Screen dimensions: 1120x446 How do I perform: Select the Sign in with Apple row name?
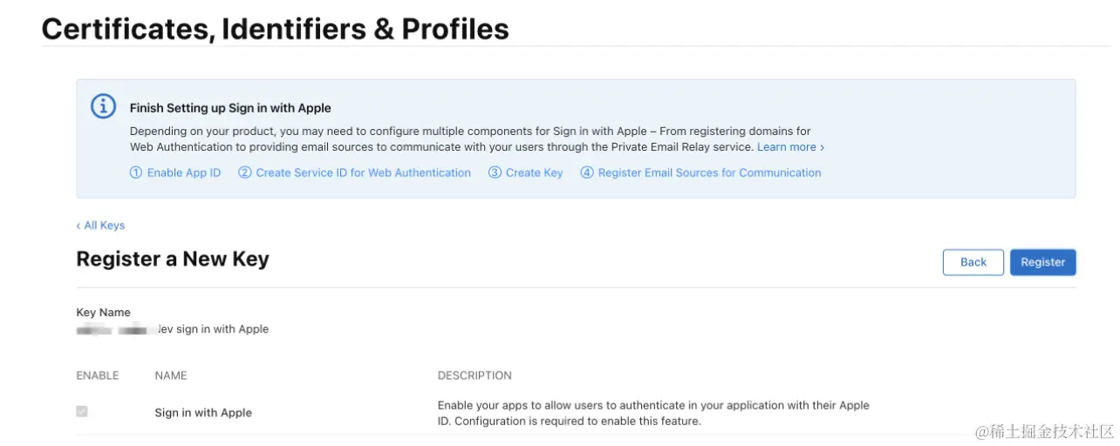pos(203,413)
